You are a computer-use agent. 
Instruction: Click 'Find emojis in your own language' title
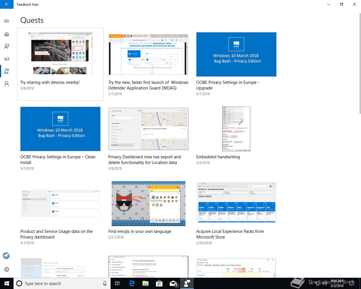click(x=140, y=231)
